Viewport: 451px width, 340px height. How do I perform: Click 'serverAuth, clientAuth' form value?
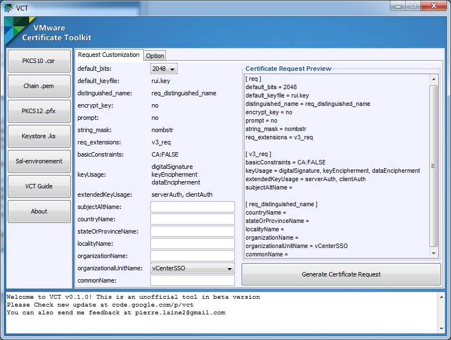coord(182,195)
